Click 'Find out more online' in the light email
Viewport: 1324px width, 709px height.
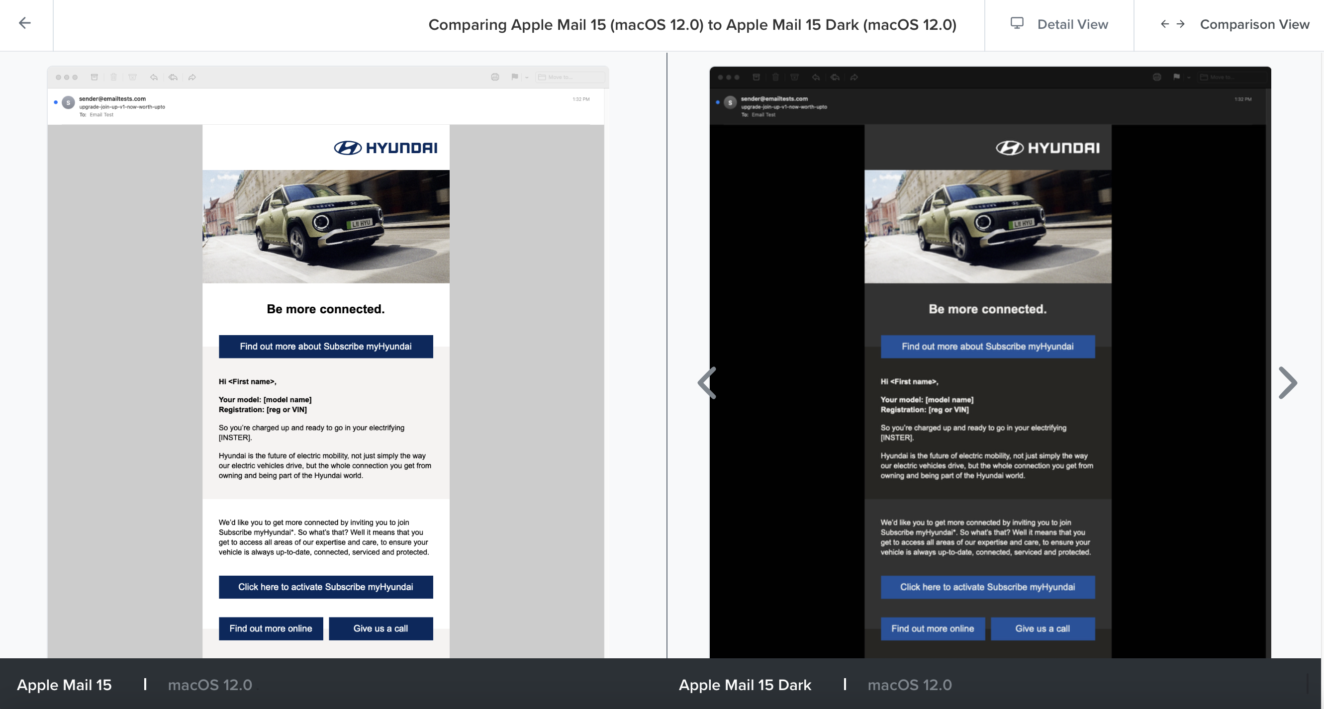tap(271, 629)
